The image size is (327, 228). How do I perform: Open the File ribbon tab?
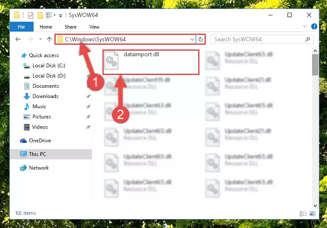click(x=22, y=27)
